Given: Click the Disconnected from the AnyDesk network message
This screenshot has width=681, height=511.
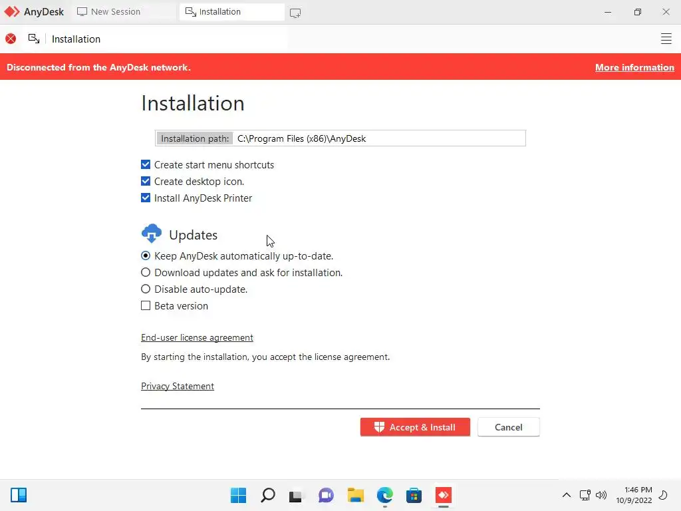Looking at the screenshot, I should click(x=98, y=67).
